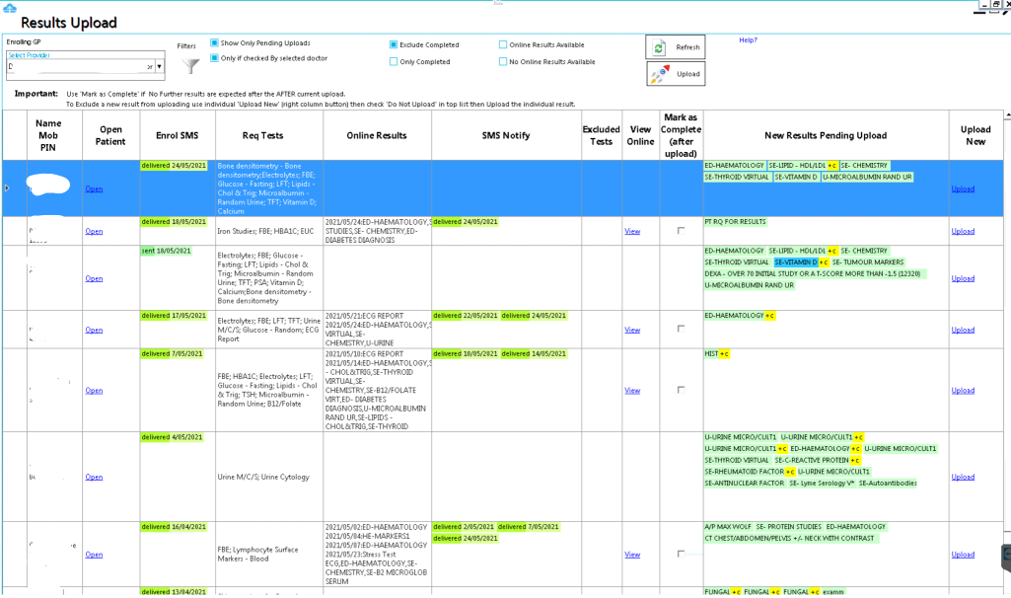Click the cloud app icon in title bar
Viewport: 1011px width, 598px height.
[x=9, y=6]
